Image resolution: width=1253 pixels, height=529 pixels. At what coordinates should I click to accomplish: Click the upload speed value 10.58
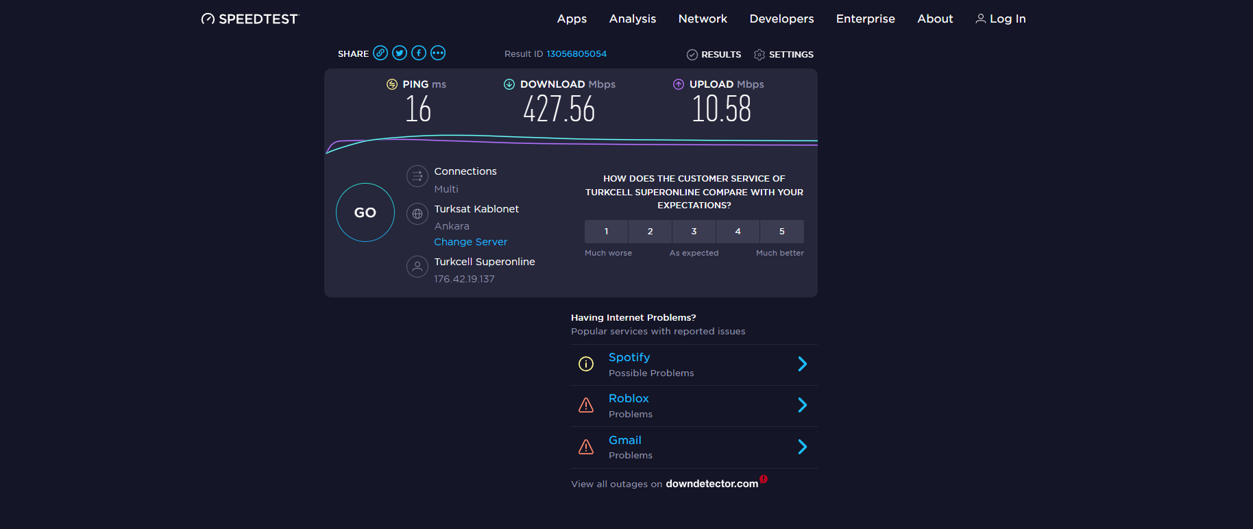[x=722, y=109]
